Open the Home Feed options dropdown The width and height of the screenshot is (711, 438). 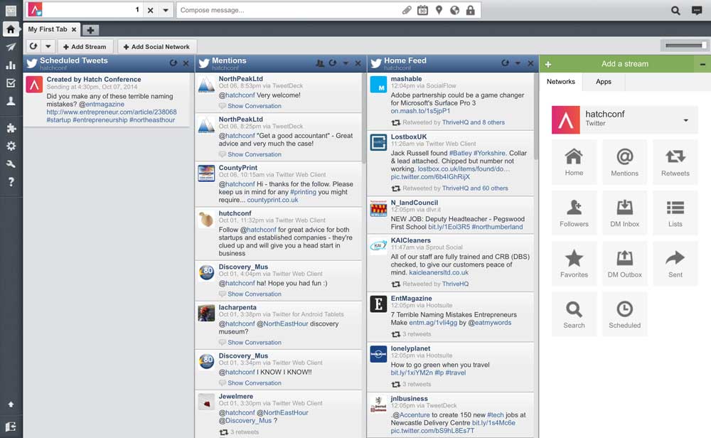pos(518,63)
